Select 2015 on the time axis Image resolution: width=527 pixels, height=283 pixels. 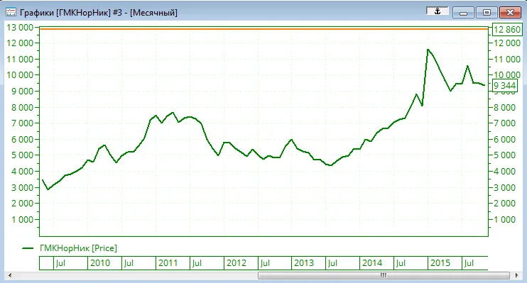(440, 263)
